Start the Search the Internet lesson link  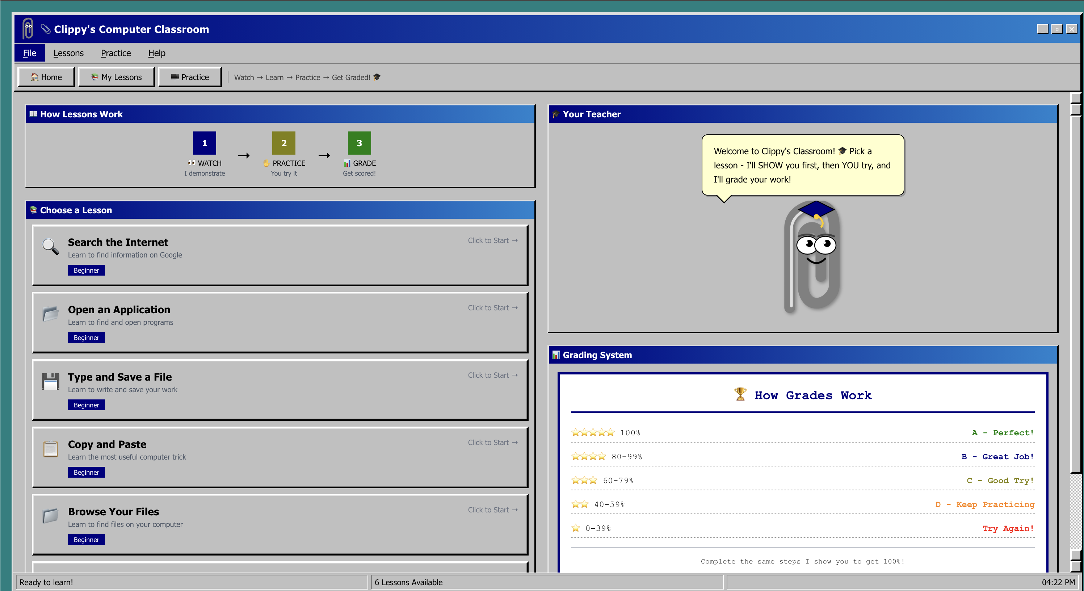pos(492,240)
